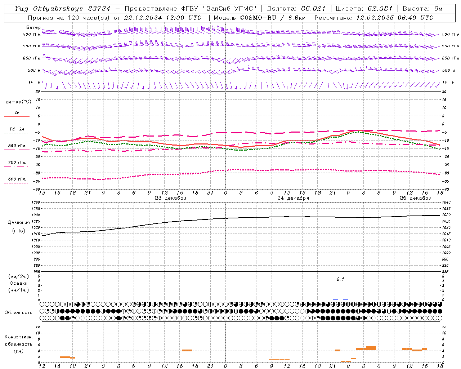Select the Тем-ра(°C) axis title

pyautogui.click(x=17, y=102)
